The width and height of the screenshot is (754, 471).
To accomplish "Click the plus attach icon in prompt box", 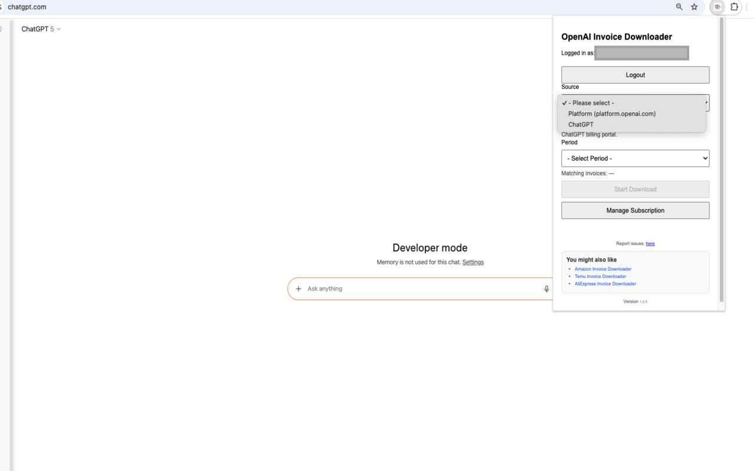I will coord(299,288).
